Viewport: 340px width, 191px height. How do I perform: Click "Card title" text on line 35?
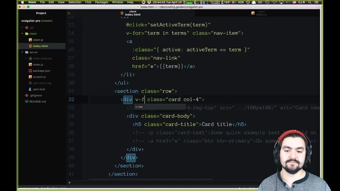click(217, 124)
